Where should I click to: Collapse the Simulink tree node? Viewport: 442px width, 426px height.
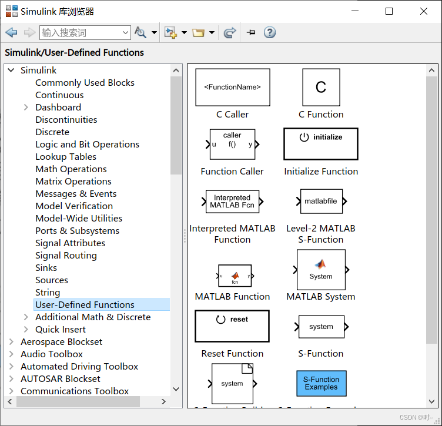(x=11, y=70)
